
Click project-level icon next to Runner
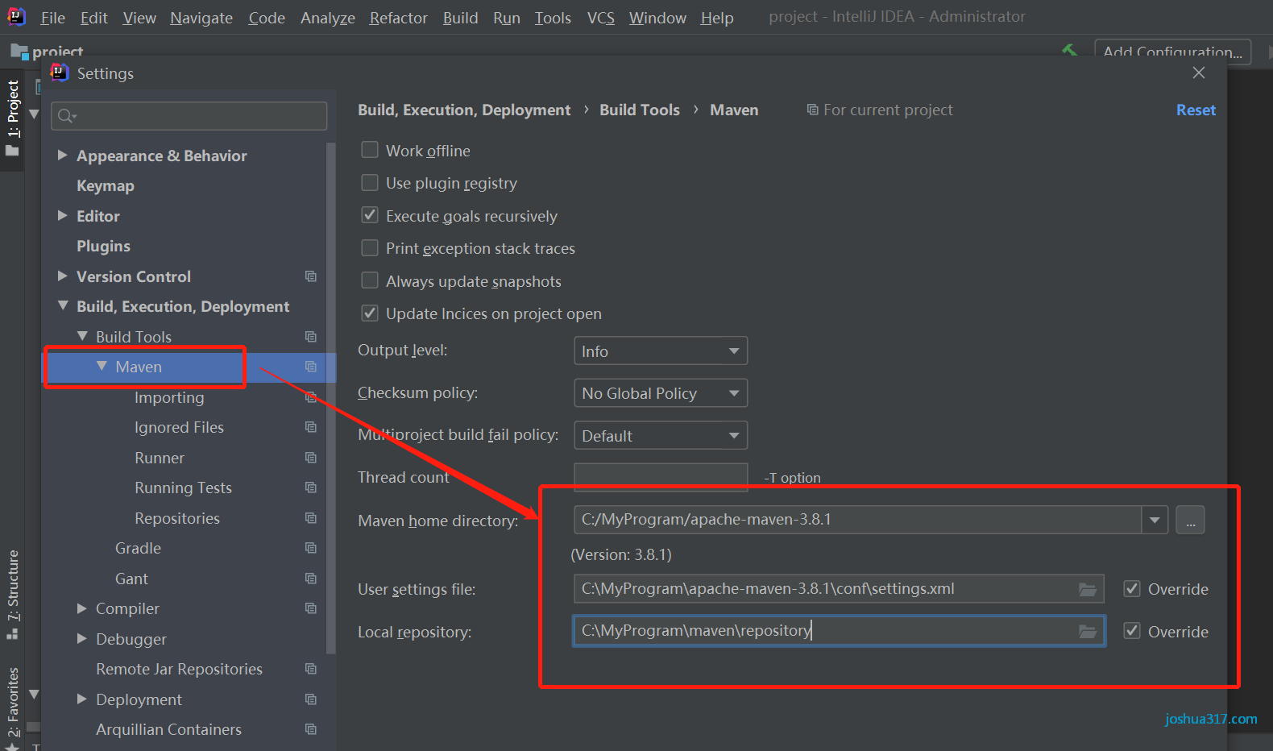click(311, 458)
